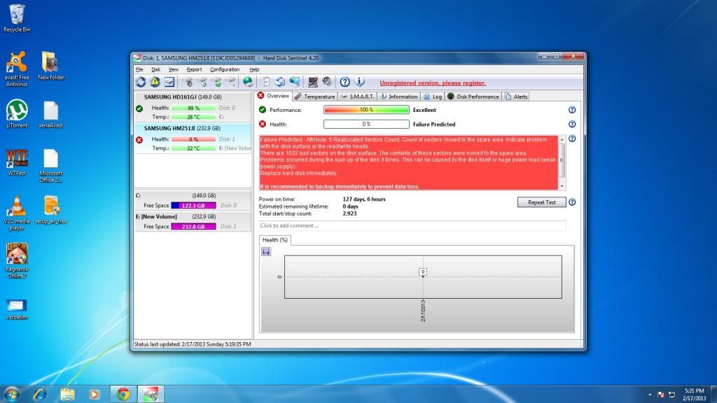Click the Performance 100 % gradient bar
This screenshot has width=717, height=403.
click(366, 110)
